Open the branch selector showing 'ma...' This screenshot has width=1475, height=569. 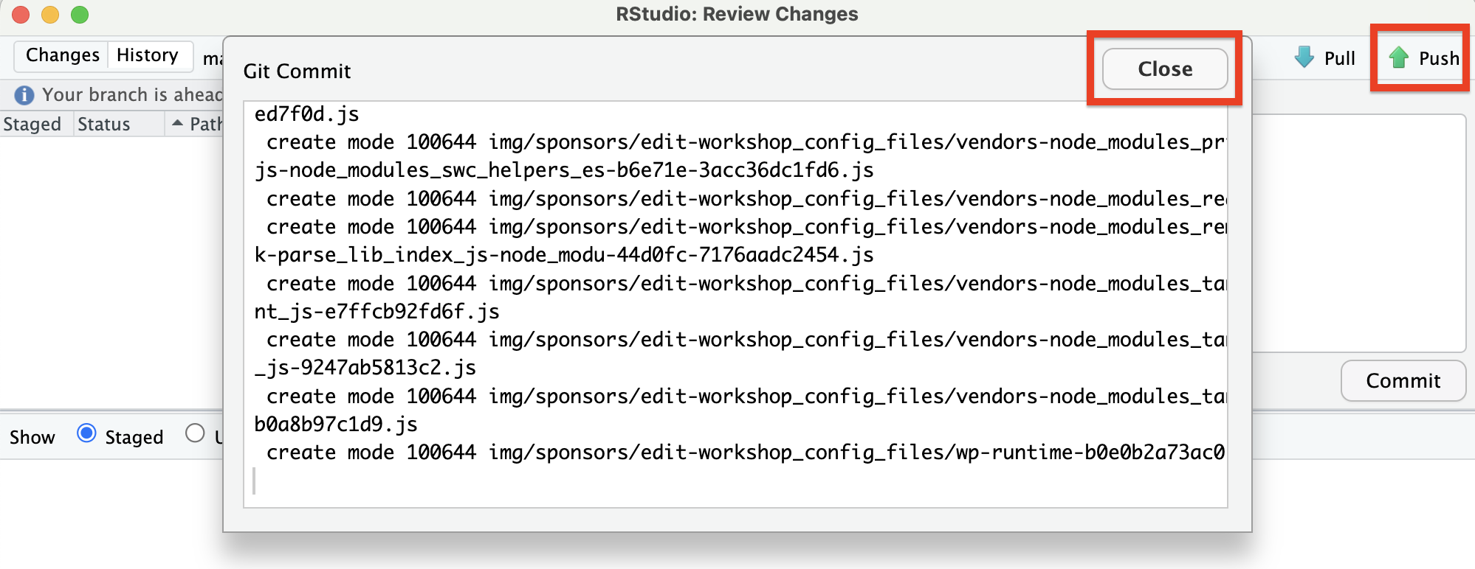[x=213, y=58]
